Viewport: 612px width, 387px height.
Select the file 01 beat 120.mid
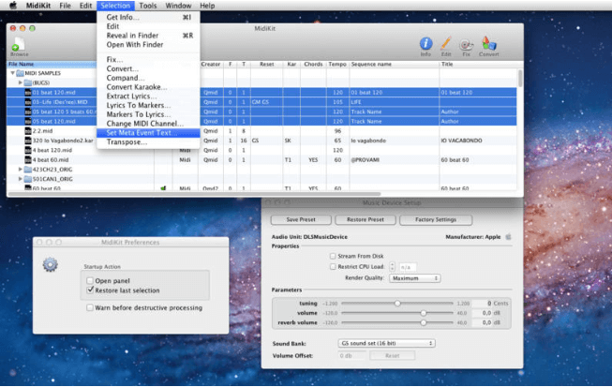click(53, 93)
